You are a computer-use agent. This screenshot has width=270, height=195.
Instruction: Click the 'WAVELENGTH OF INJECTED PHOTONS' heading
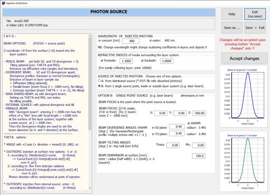[125, 36]
